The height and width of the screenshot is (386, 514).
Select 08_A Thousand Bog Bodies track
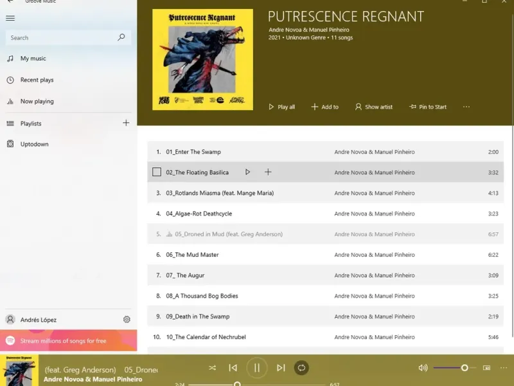pos(325,296)
